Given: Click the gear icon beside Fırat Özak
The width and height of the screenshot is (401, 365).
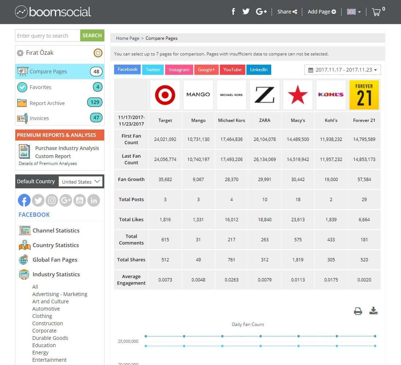Looking at the screenshot, I should 20,53.
